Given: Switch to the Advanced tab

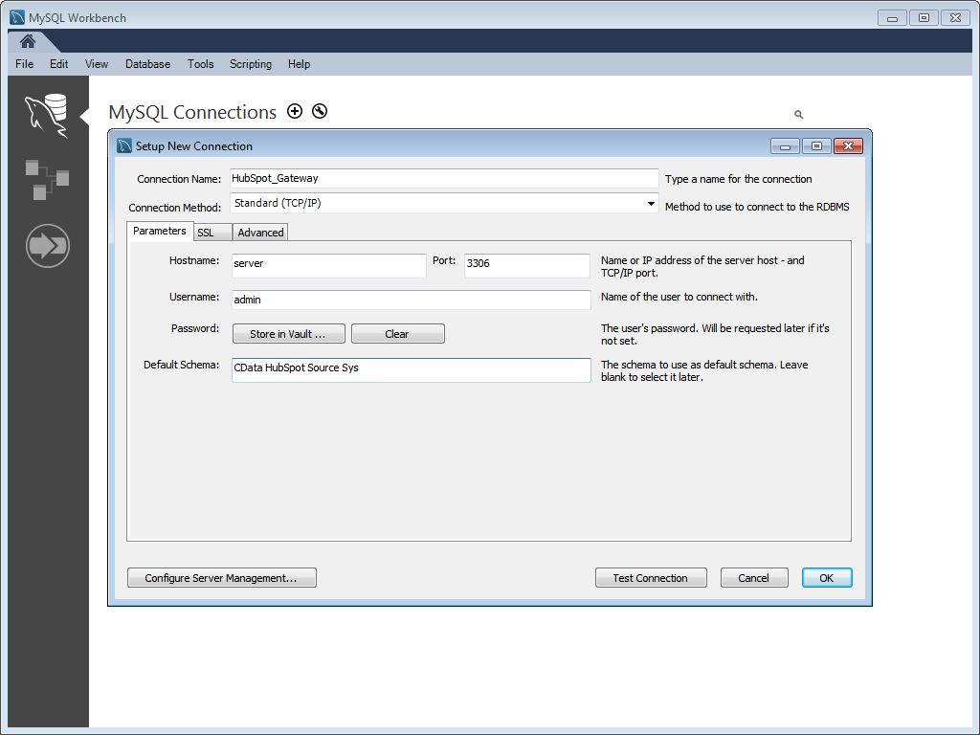Looking at the screenshot, I should pyautogui.click(x=260, y=233).
